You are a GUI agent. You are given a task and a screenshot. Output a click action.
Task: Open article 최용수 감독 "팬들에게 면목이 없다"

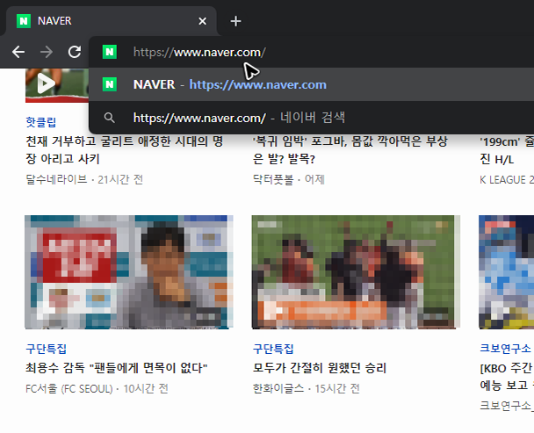pyautogui.click(x=117, y=368)
